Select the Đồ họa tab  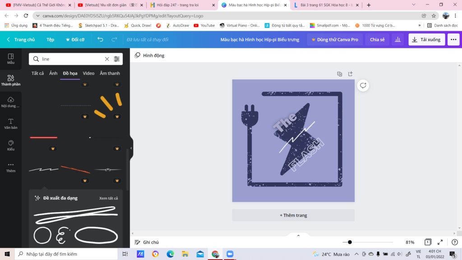70,73
